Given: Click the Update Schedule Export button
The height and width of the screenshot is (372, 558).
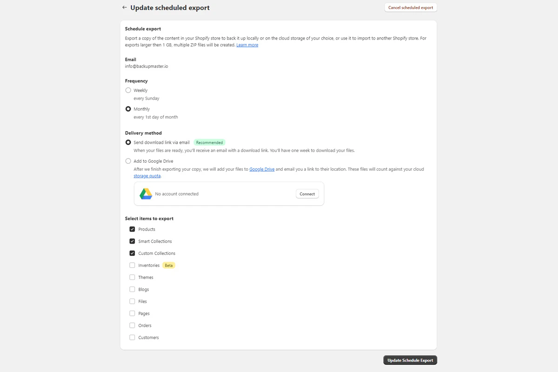Looking at the screenshot, I should [410, 360].
